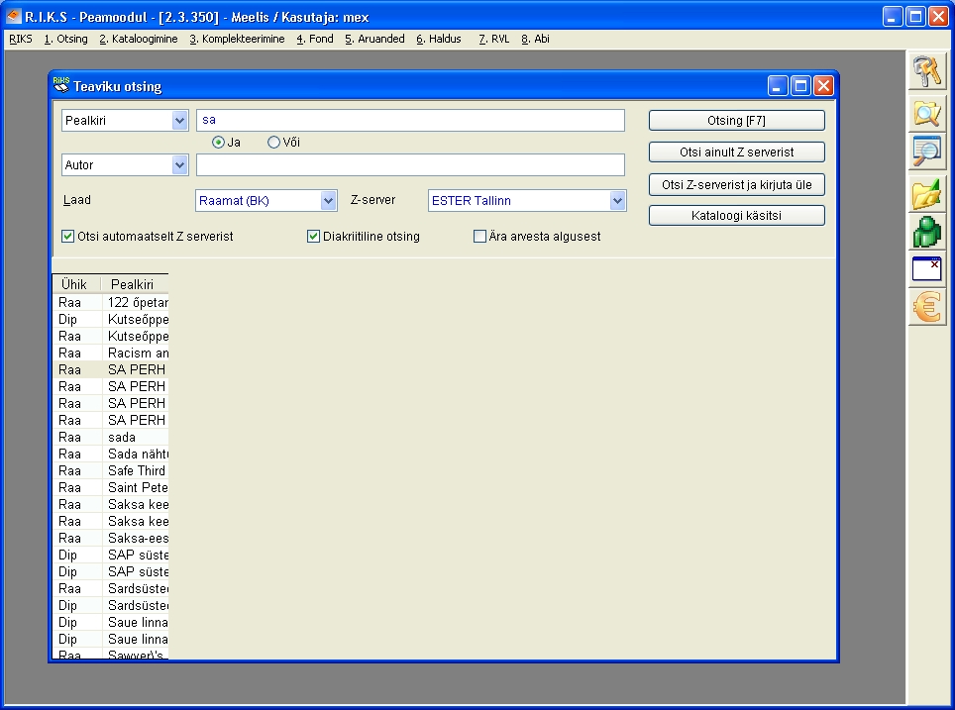The height and width of the screenshot is (710, 955).
Task: Click the window with red X icon
Action: [x=927, y=269]
